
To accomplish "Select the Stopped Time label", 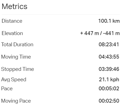I will pyautogui.click(x=17, y=69).
